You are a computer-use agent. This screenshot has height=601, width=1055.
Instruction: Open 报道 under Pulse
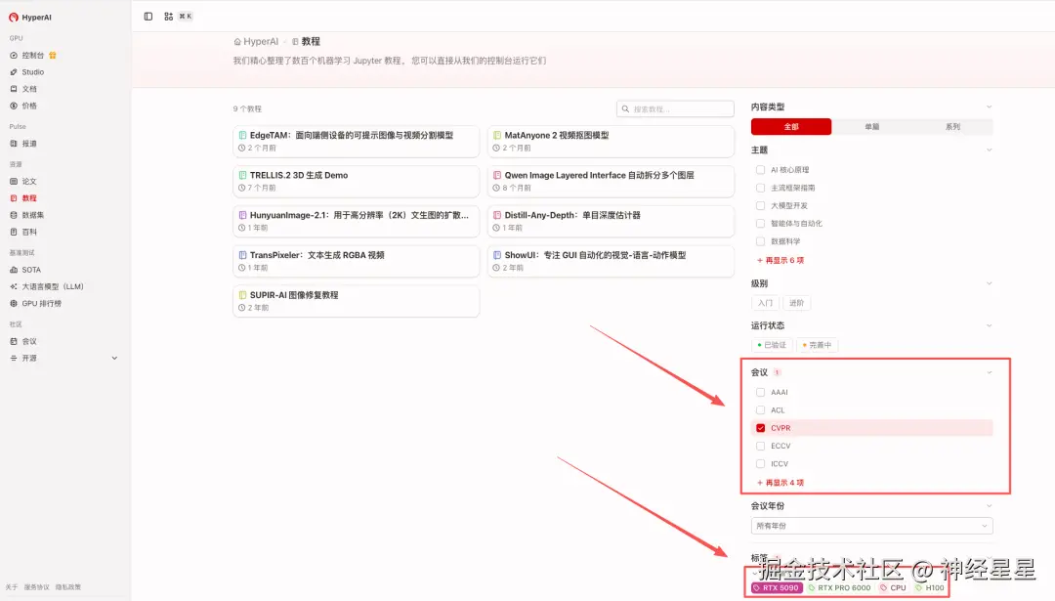click(29, 144)
